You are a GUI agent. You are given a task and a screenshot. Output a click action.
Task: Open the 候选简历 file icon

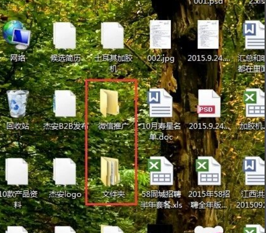coord(64,36)
